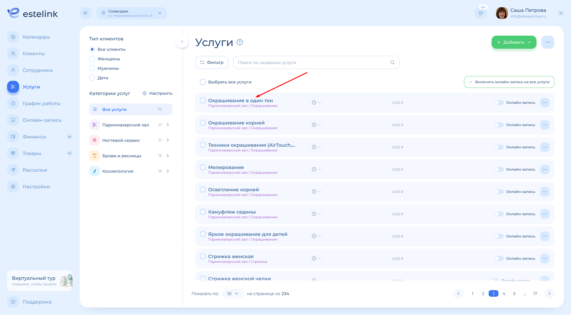Go to next page with right arrow
This screenshot has width=571, height=316.
(x=549, y=293)
